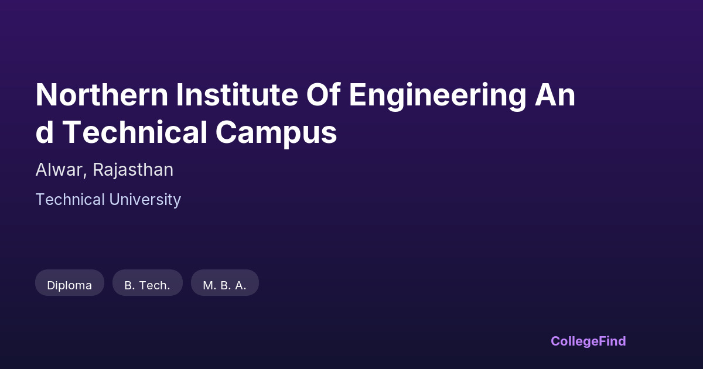Click the word Engineering in the title
This screenshot has height=369, width=703.
437,95
